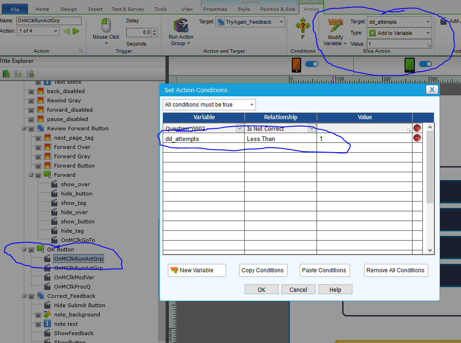461x343 pixels.
Task: Select the OnMClkProcQ action item
Action: (72, 287)
